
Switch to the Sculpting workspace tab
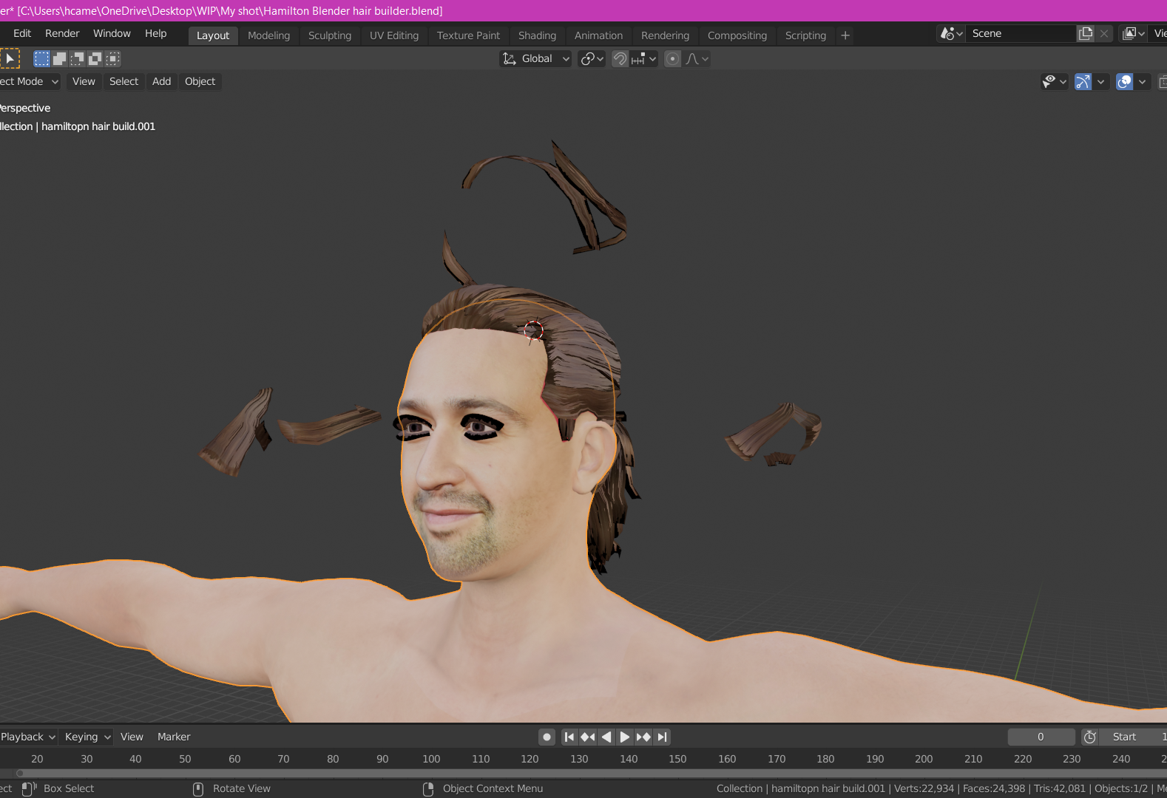330,35
